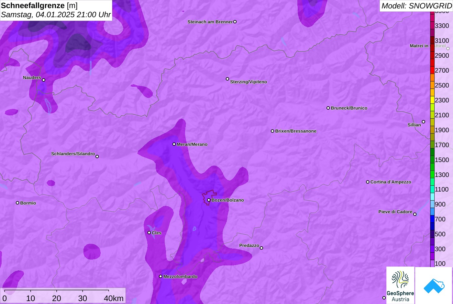Click the 'Schneefallgrenze [m]' title

pyautogui.click(x=39, y=6)
